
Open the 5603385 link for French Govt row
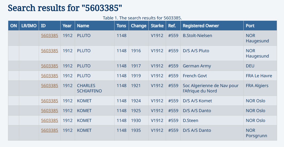pyautogui.click(x=49, y=76)
